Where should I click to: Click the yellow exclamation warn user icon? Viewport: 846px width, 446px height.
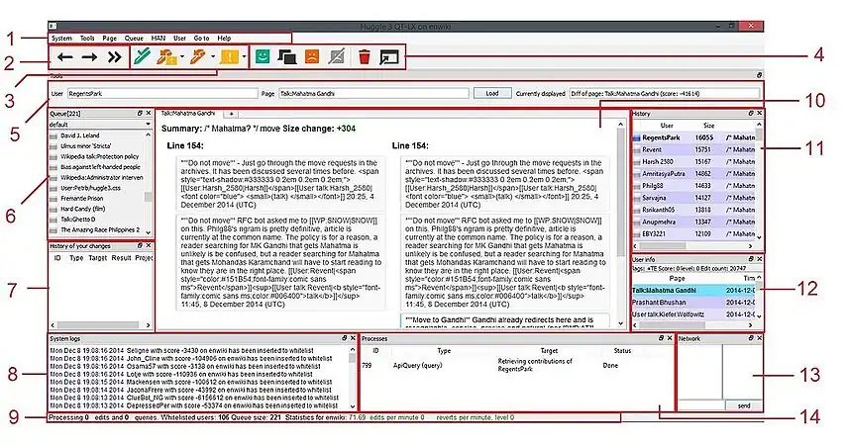(229, 56)
